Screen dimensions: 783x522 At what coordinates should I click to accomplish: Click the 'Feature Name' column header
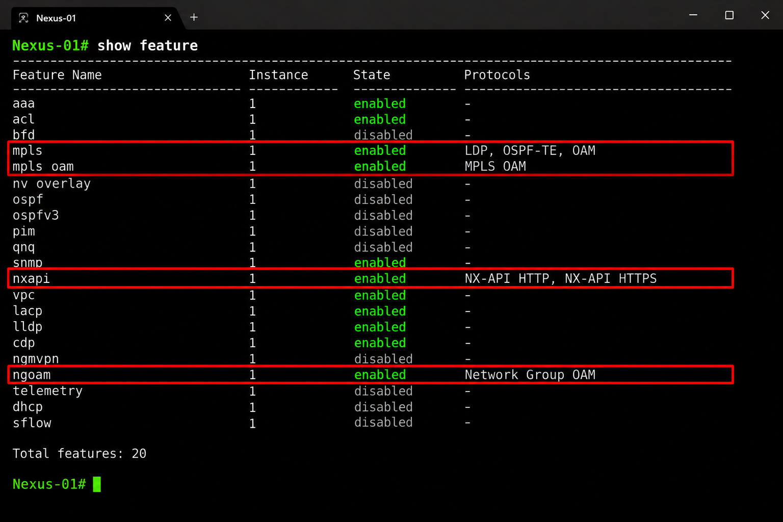(x=57, y=75)
